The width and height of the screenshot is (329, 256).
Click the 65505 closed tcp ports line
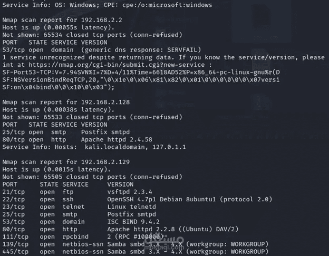(x=92, y=177)
